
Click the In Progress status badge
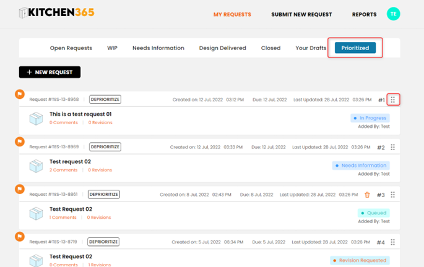pos(370,118)
